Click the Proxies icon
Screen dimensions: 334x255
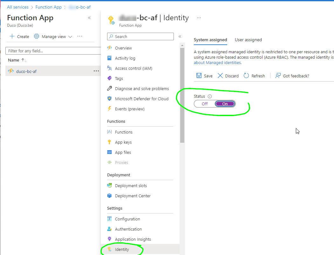(x=110, y=162)
